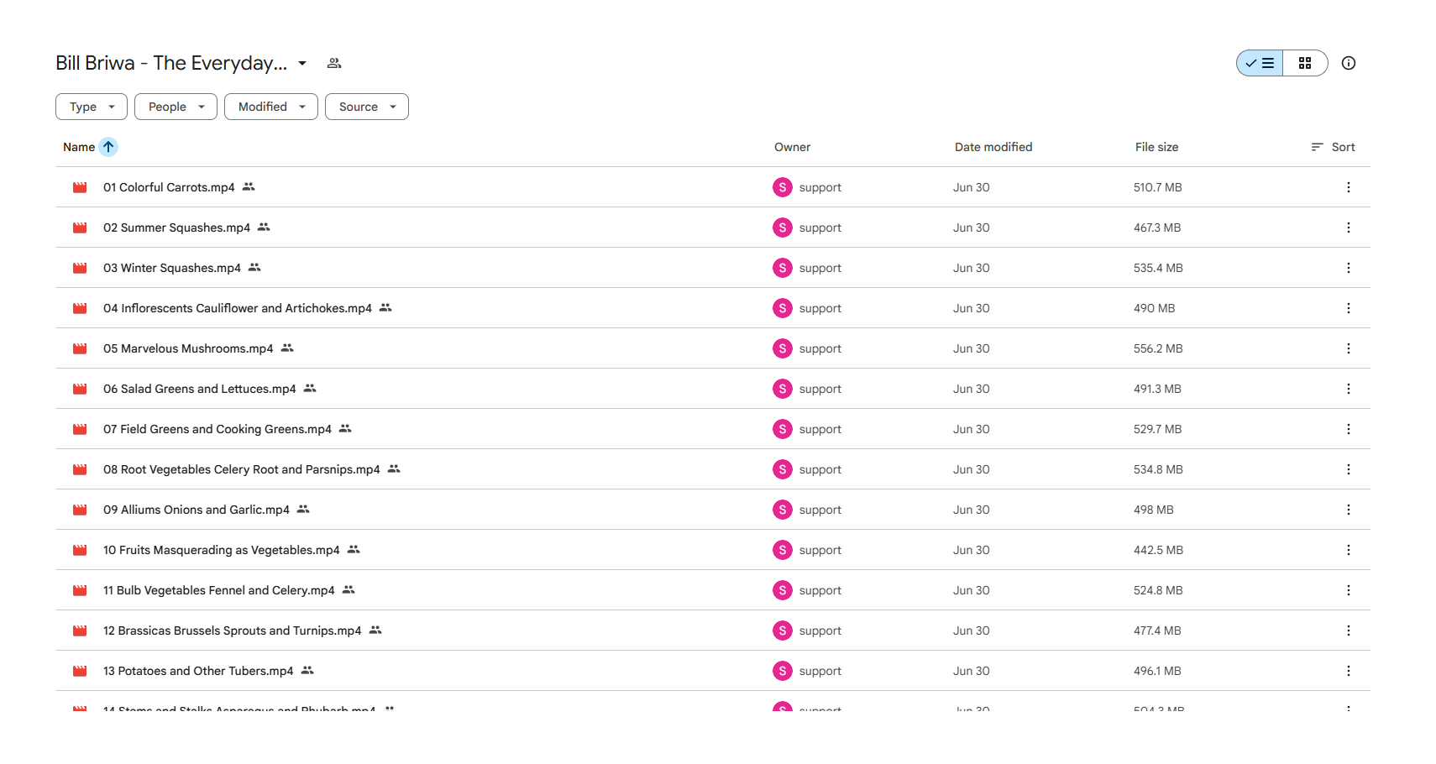Expand the Type filter dropdown

tap(92, 107)
